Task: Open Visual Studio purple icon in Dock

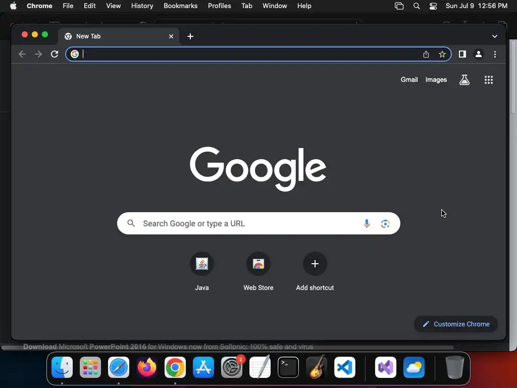Action: (x=386, y=367)
